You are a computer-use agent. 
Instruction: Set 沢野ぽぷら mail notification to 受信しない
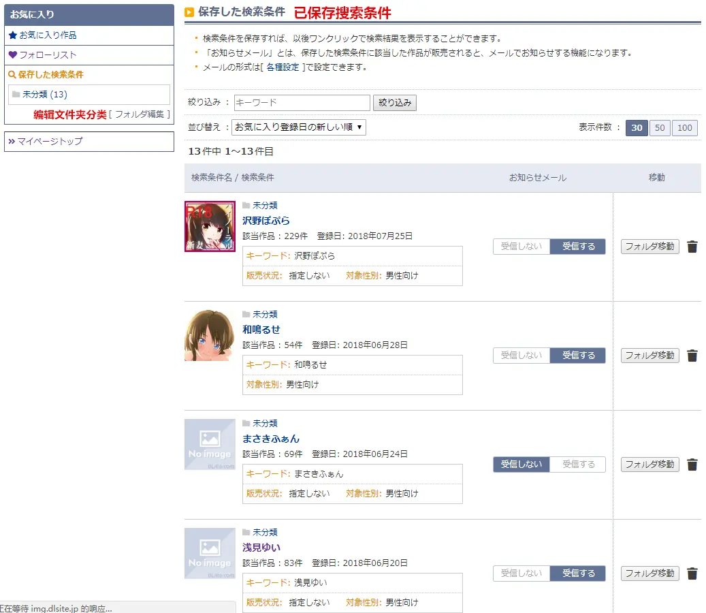click(x=522, y=247)
